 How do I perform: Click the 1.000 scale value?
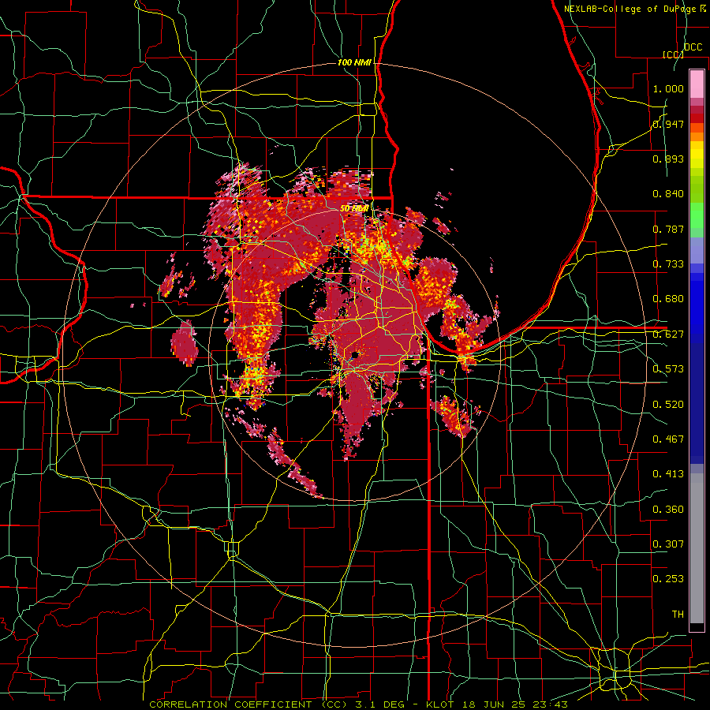click(668, 88)
